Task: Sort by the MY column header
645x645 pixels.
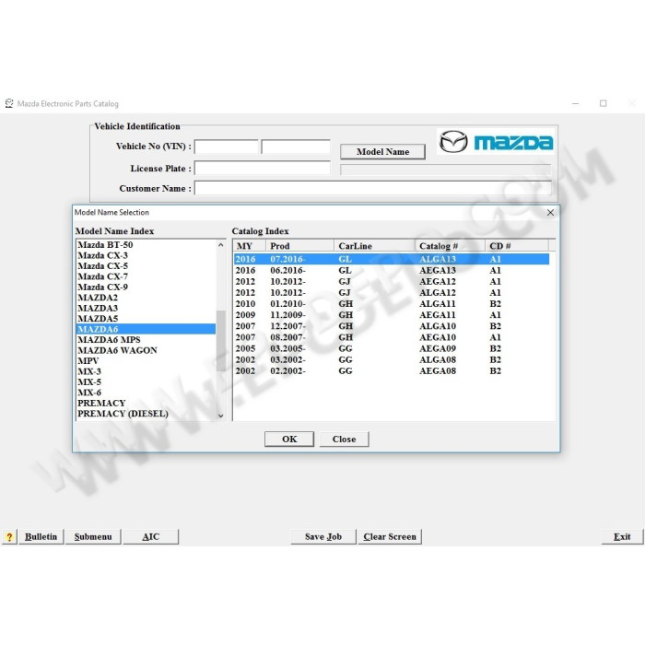Action: [250, 246]
